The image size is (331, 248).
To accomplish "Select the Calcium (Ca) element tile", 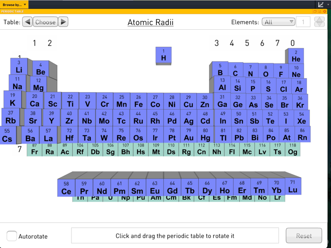I will 35,101.
